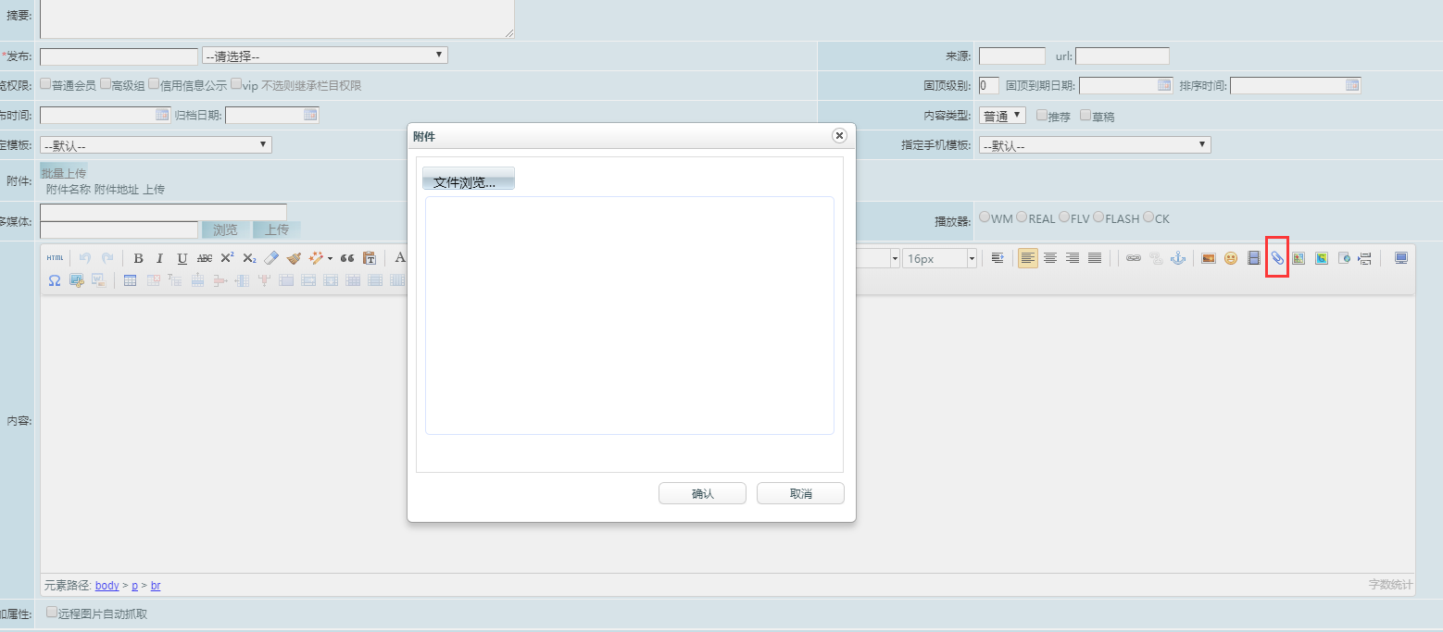Apply italic formatting in editor toolbar
This screenshot has height=632, width=1443.
159,258
